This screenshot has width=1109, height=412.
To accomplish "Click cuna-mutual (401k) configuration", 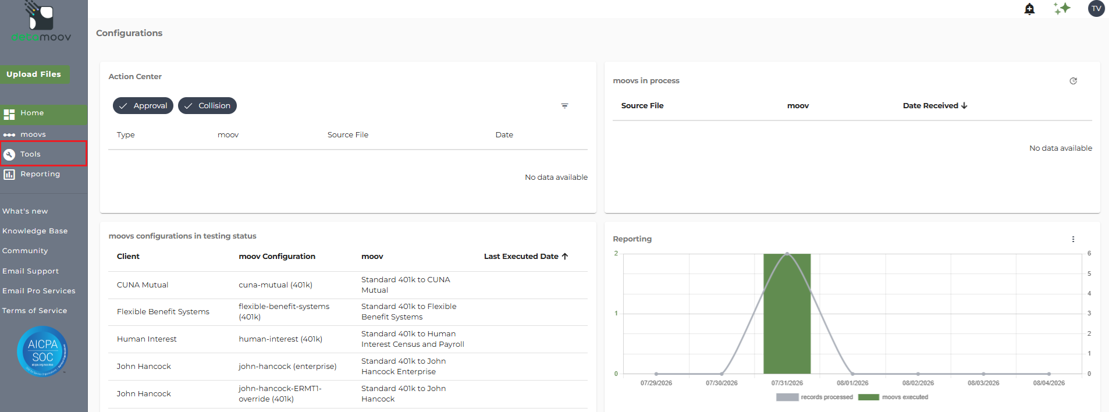I will click(275, 285).
